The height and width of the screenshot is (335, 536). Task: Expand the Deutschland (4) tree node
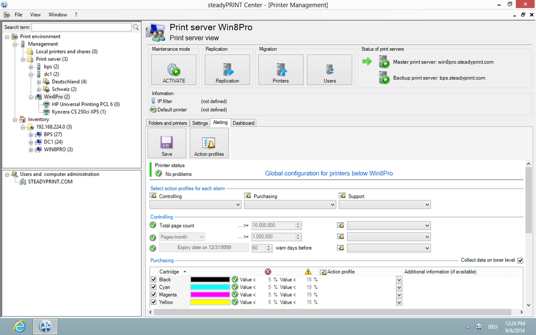pyautogui.click(x=39, y=82)
